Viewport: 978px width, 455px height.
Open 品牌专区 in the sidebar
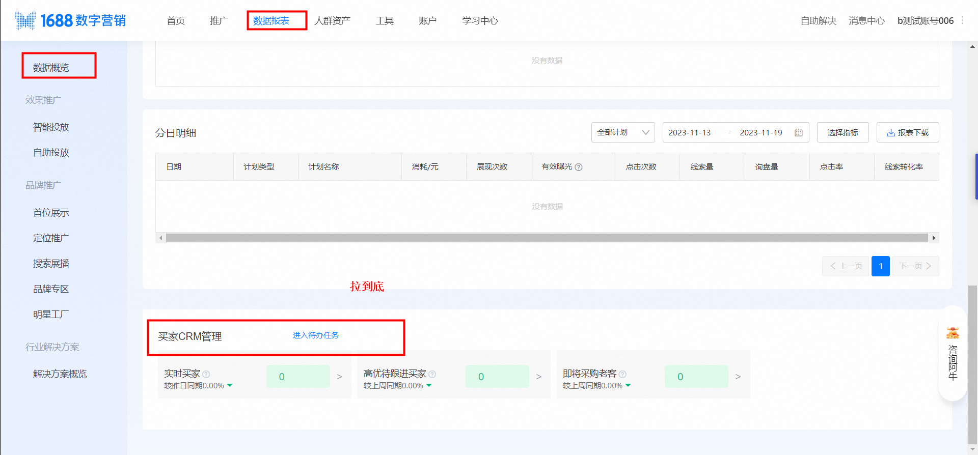click(x=51, y=289)
